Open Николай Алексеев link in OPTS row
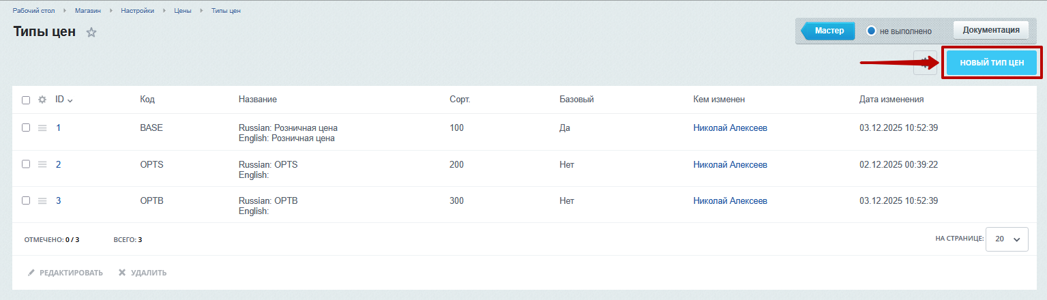The image size is (1047, 300). 730,164
